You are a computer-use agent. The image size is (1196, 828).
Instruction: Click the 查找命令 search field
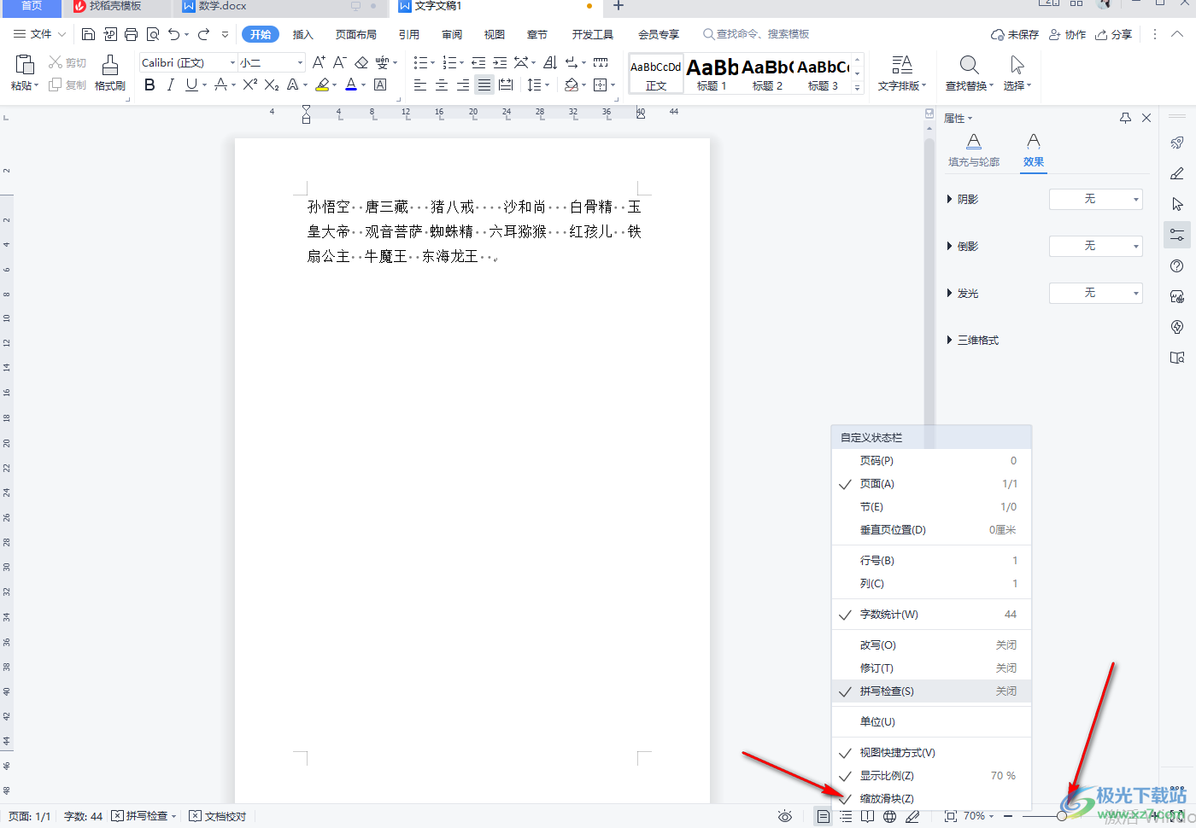757,34
